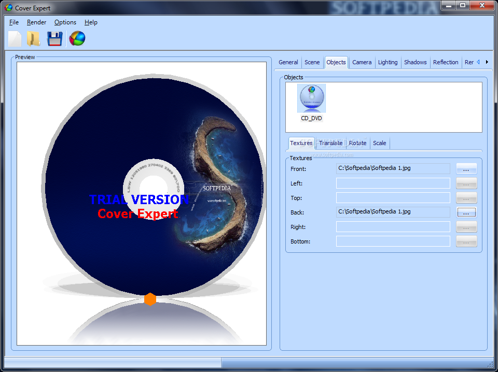Screen dimensions: 498x372
Task: Browse for the Top texture file
Action: pyautogui.click(x=466, y=198)
